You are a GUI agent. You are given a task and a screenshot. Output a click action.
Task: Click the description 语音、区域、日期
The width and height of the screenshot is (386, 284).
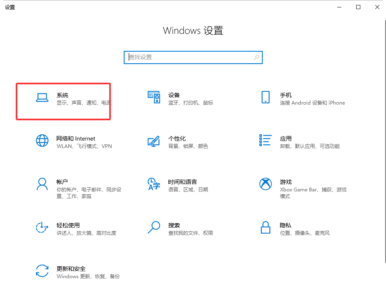pyautogui.click(x=188, y=190)
